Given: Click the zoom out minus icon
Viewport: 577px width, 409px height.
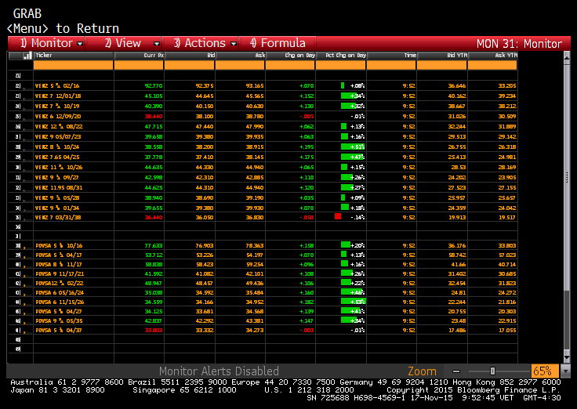Looking at the screenshot, I should (x=456, y=371).
